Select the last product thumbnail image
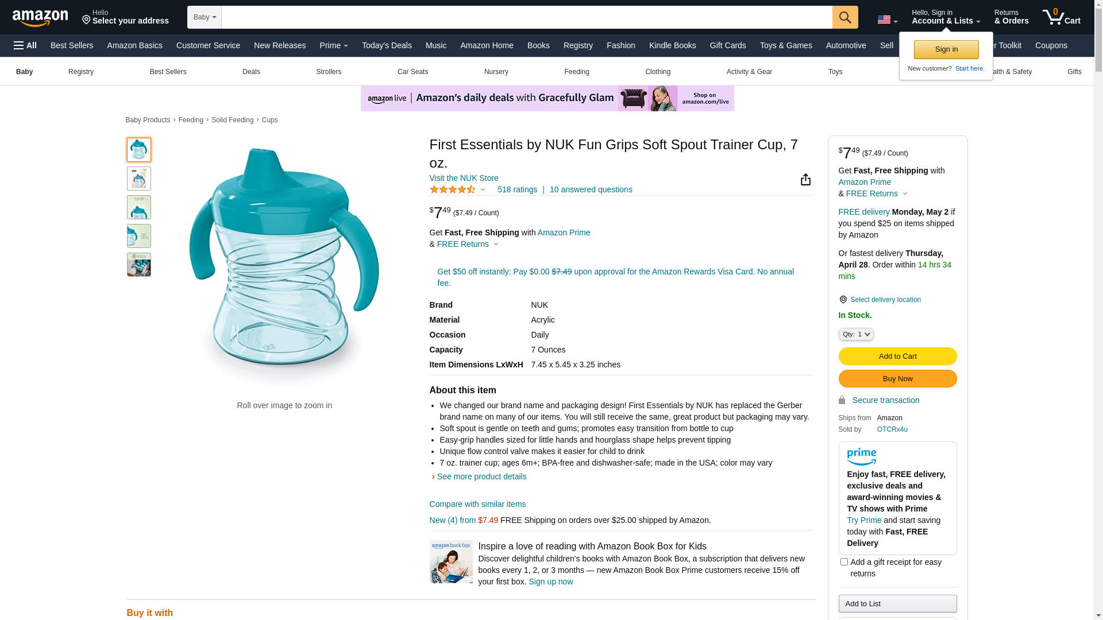1103x620 pixels. 139,265
